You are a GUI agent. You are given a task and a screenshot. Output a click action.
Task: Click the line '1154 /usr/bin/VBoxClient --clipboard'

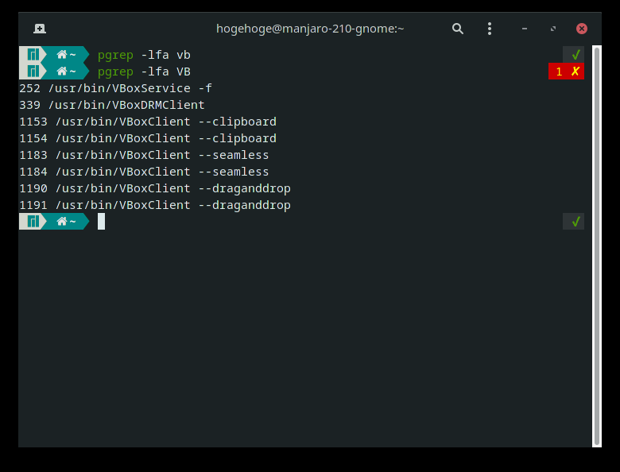point(148,138)
